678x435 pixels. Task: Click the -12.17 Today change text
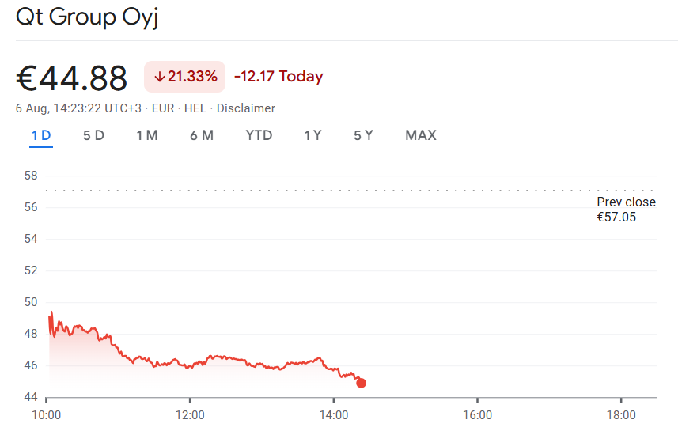coord(278,77)
